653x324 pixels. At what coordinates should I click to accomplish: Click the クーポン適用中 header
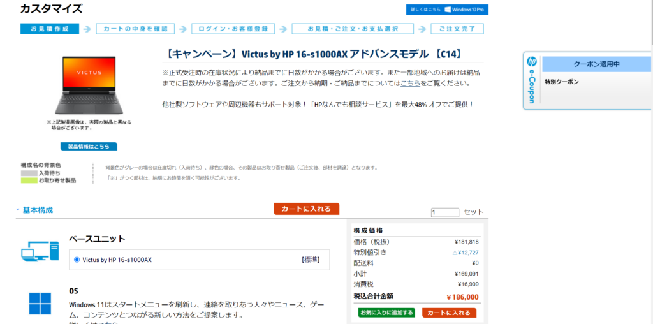[596, 64]
